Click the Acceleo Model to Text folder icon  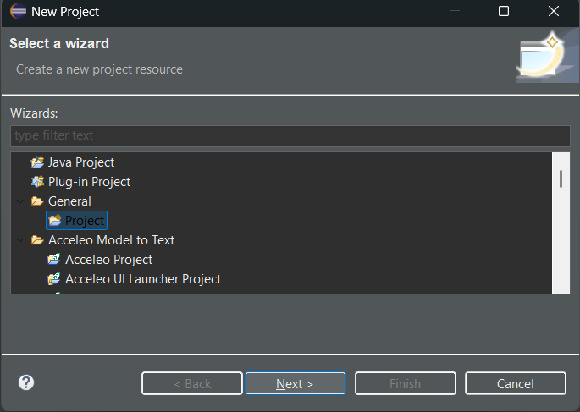pyautogui.click(x=37, y=240)
